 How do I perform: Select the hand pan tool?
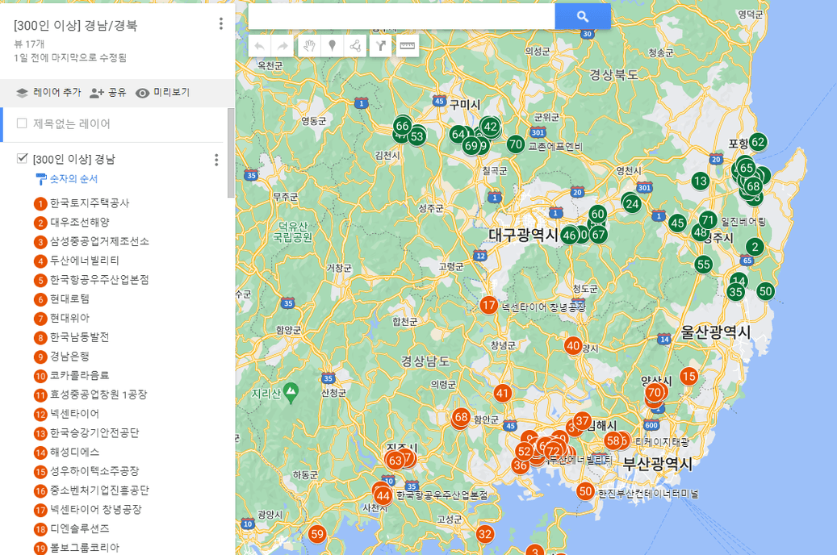(x=309, y=46)
